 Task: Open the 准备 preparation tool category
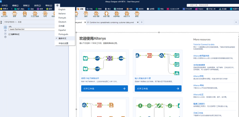pyautogui.click(x=31, y=9)
